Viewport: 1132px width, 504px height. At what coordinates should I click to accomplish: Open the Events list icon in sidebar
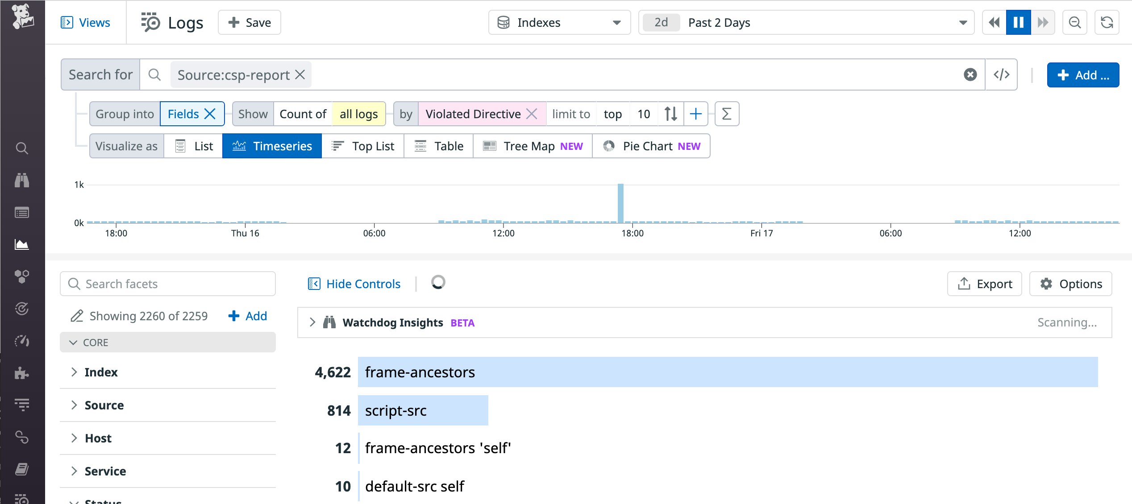click(22, 212)
